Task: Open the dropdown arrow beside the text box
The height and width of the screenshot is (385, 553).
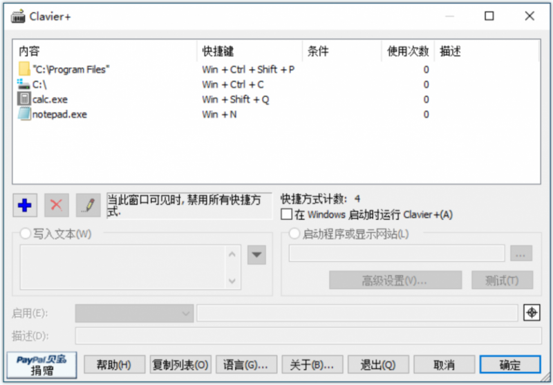Action: pos(256,254)
